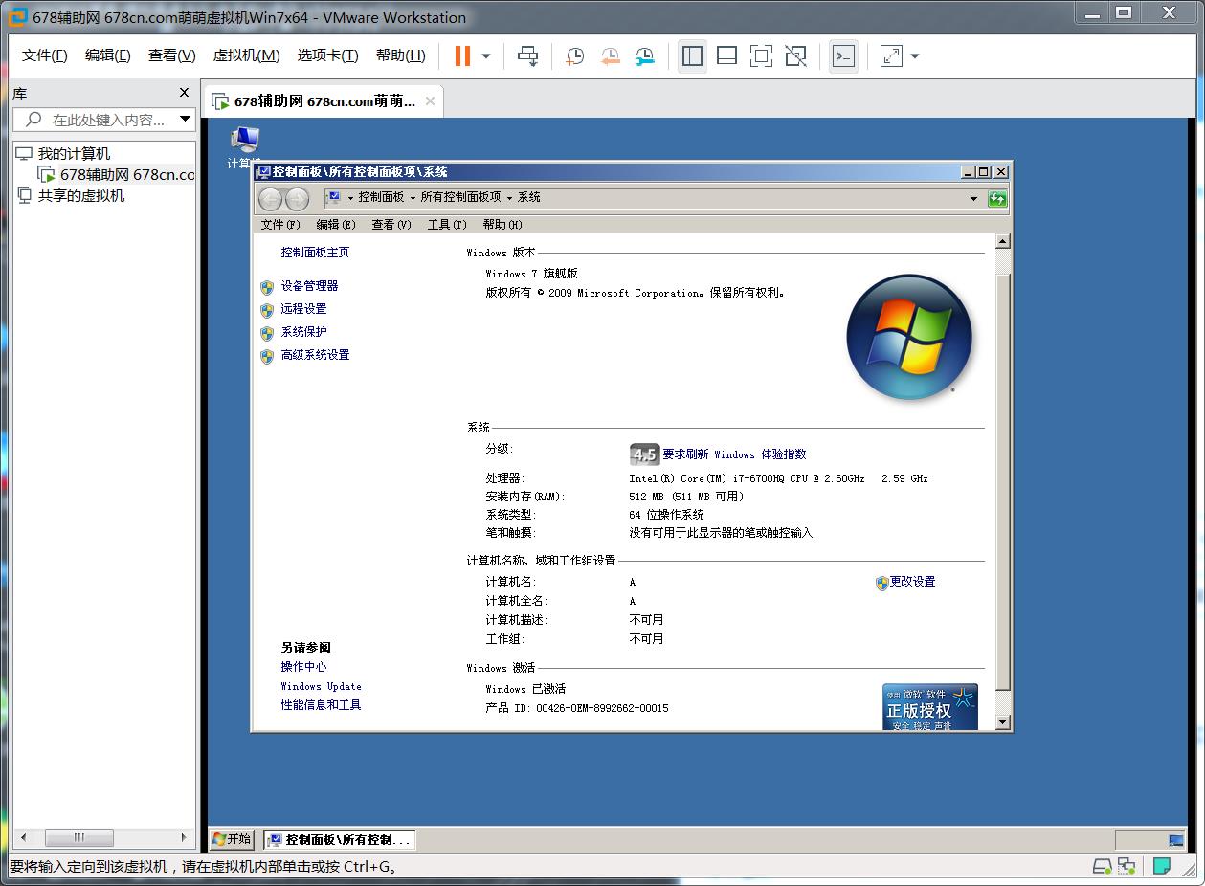
Task: Click the 4.5 experience index rating badge
Action: [x=644, y=454]
